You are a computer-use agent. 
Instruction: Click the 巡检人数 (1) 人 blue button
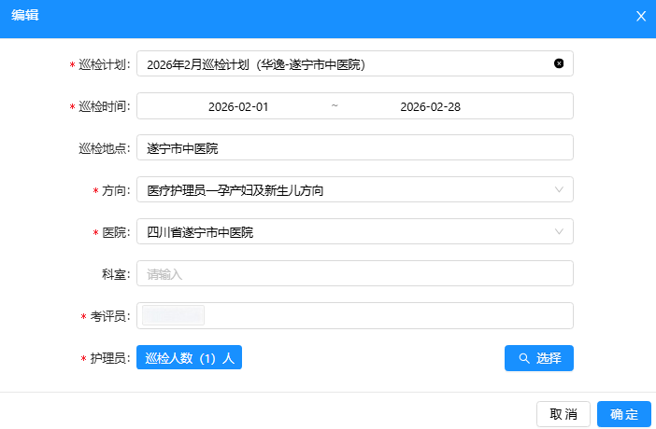click(190, 358)
